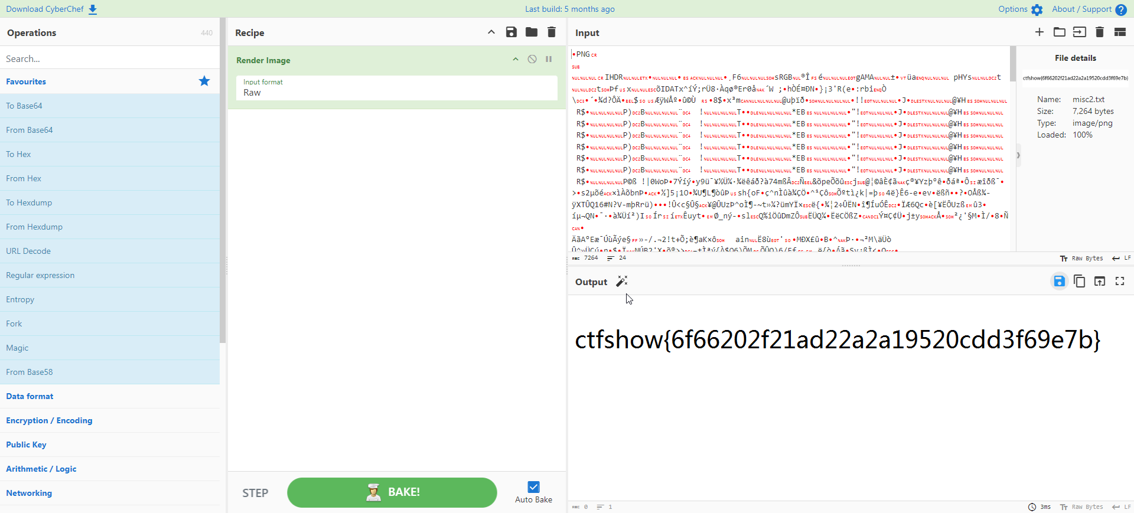Select To Hex operation

[110, 154]
